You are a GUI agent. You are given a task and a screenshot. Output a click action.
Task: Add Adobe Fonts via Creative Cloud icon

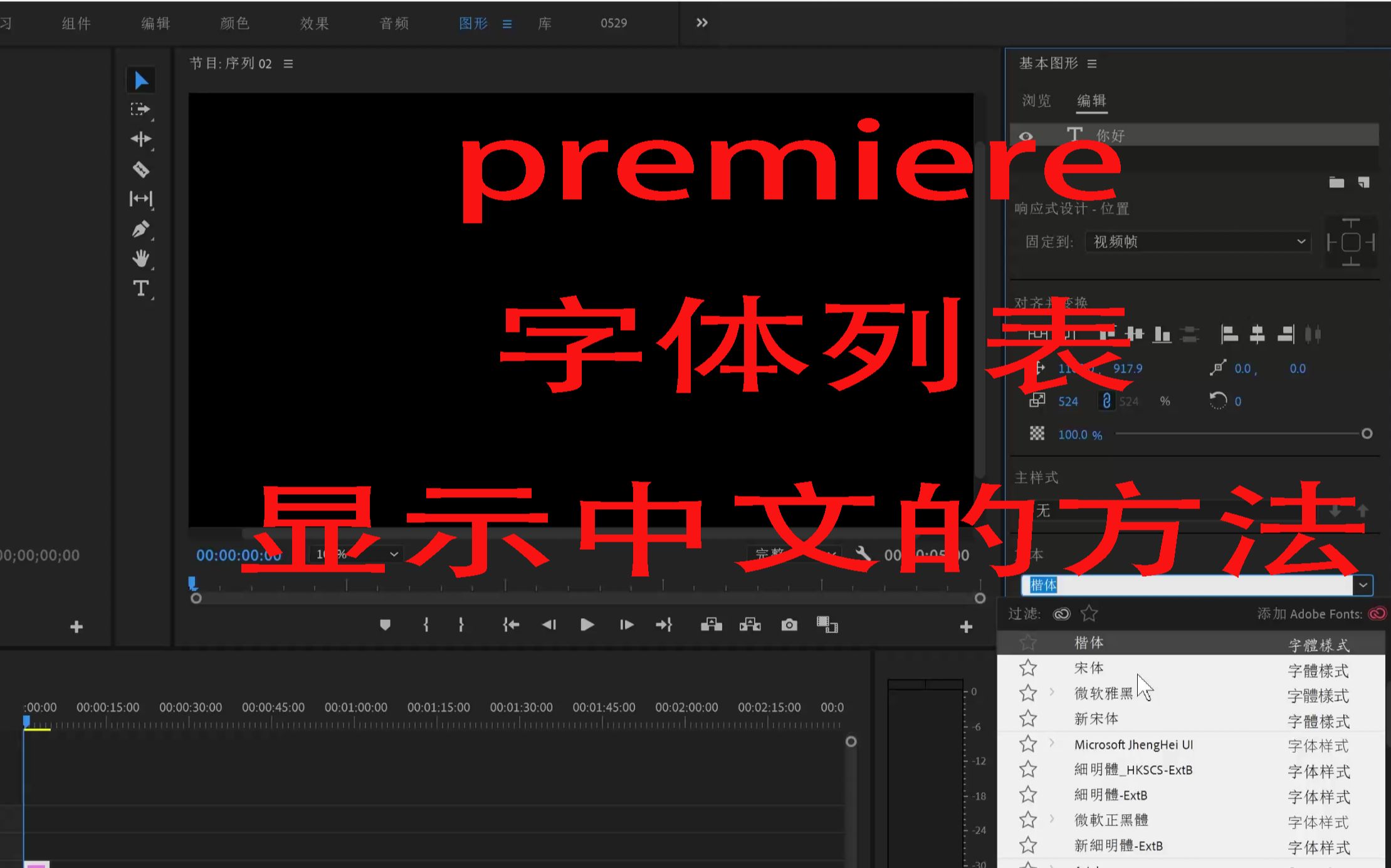click(x=1377, y=614)
